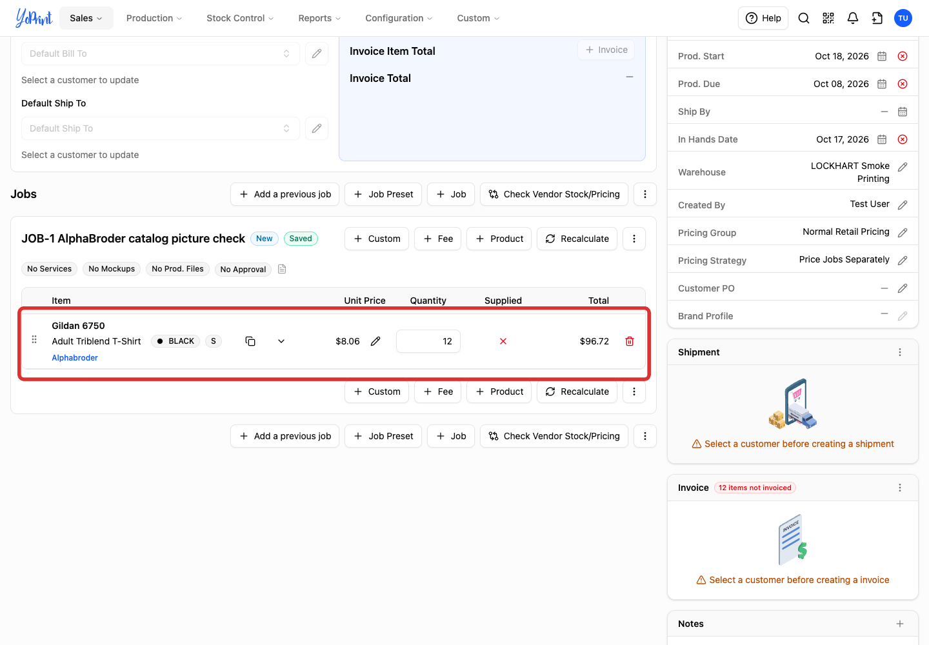Edit the Warehouse field
Viewport: 929px width, 645px height.
pyautogui.click(x=903, y=167)
